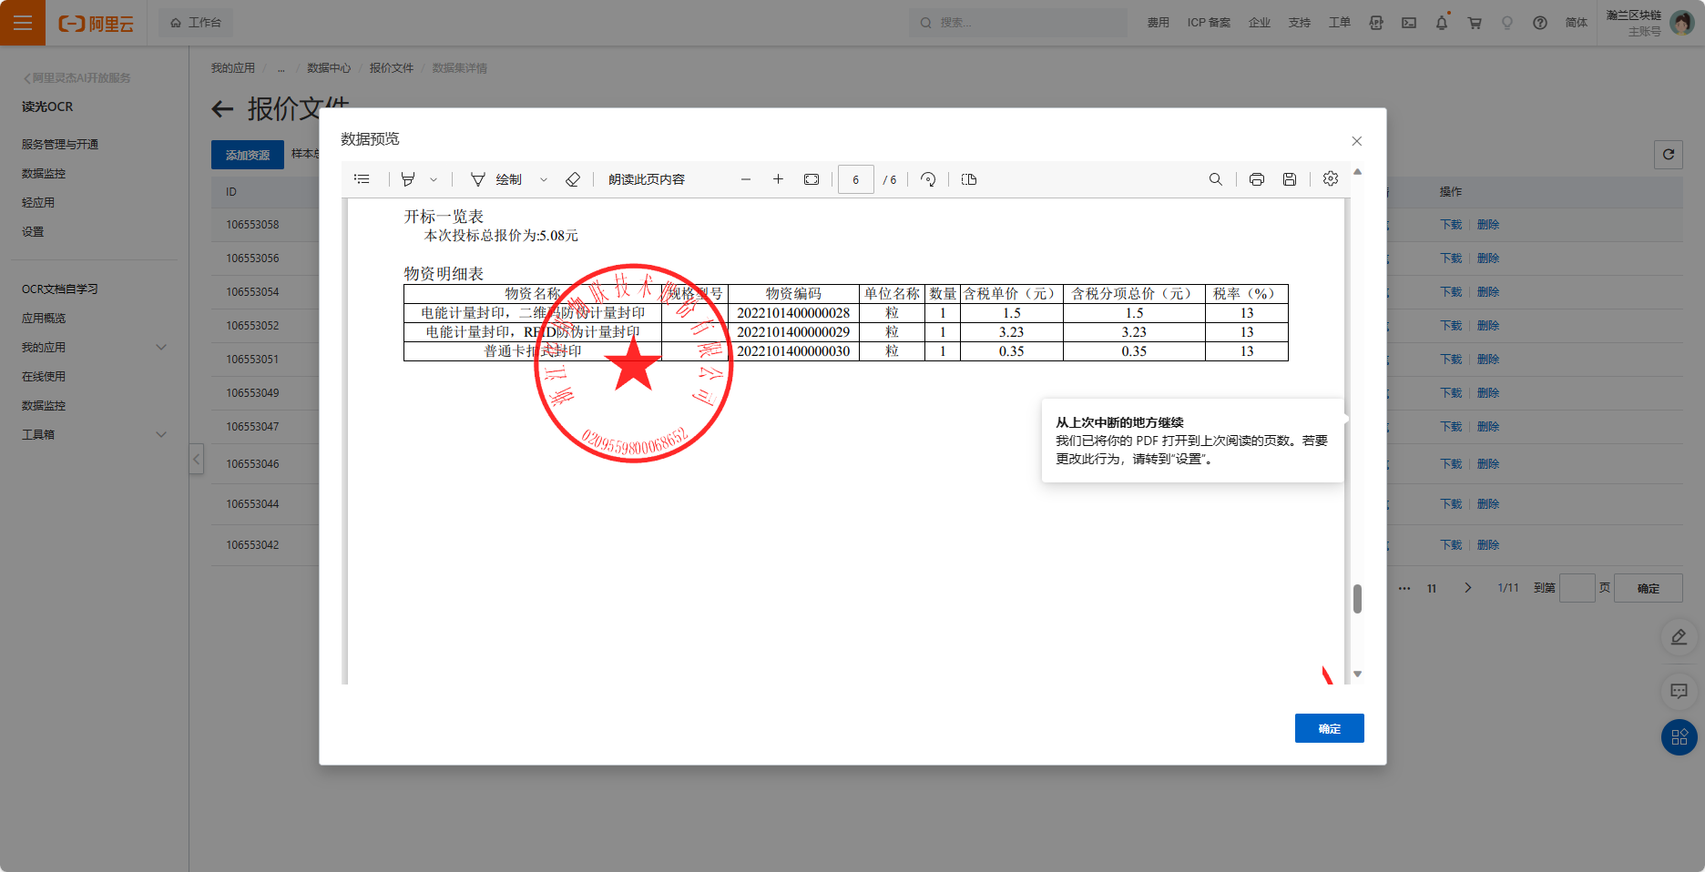Refresh the table with refresh icon
Viewport: 1705px width, 872px height.
point(1669,155)
